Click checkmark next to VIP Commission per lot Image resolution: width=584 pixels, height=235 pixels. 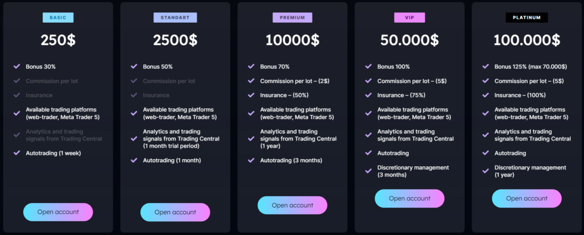point(368,81)
